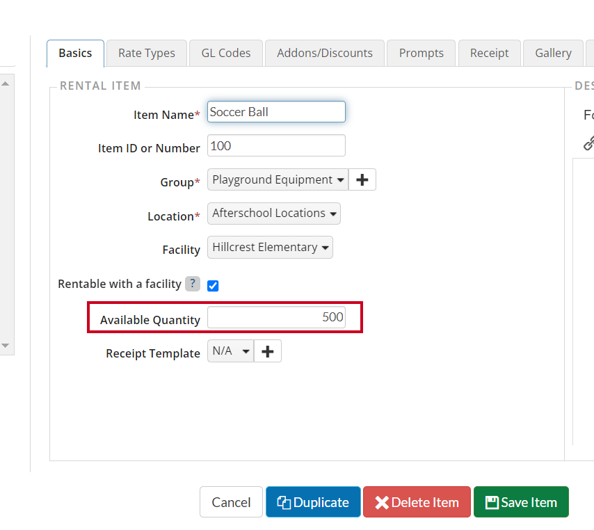Uncheck the Rentable with a facility checkbox
Viewport: 594px width, 530px height.
click(x=213, y=285)
